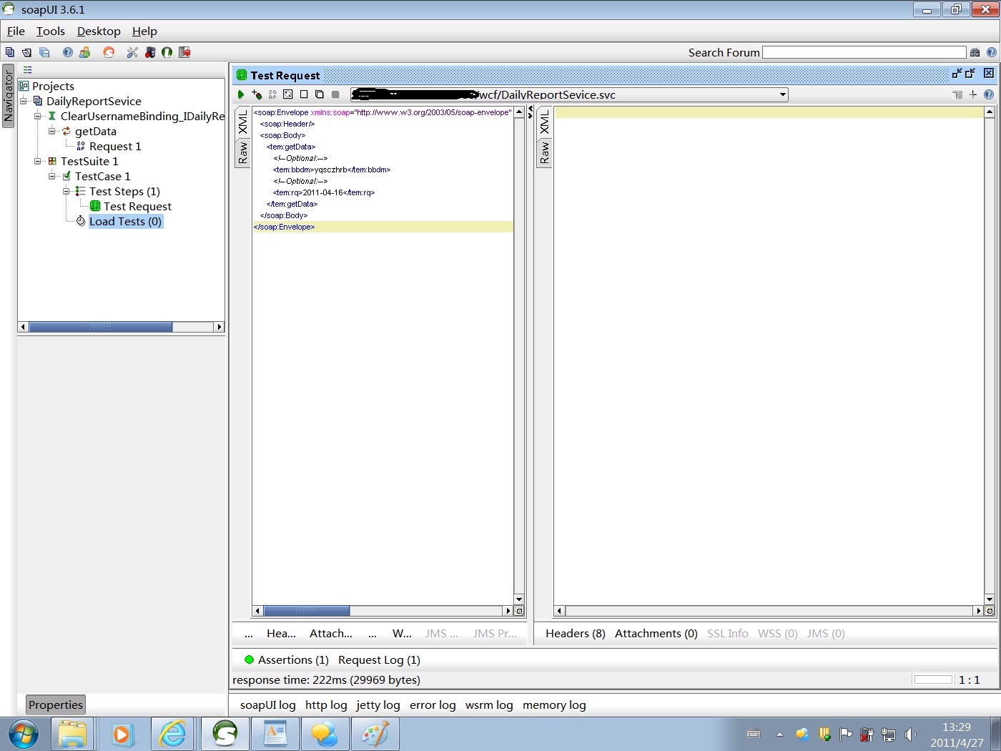The height and width of the screenshot is (751, 1001).
Task: Create a new soapUI project from toolbar
Action: pyautogui.click(x=9, y=52)
